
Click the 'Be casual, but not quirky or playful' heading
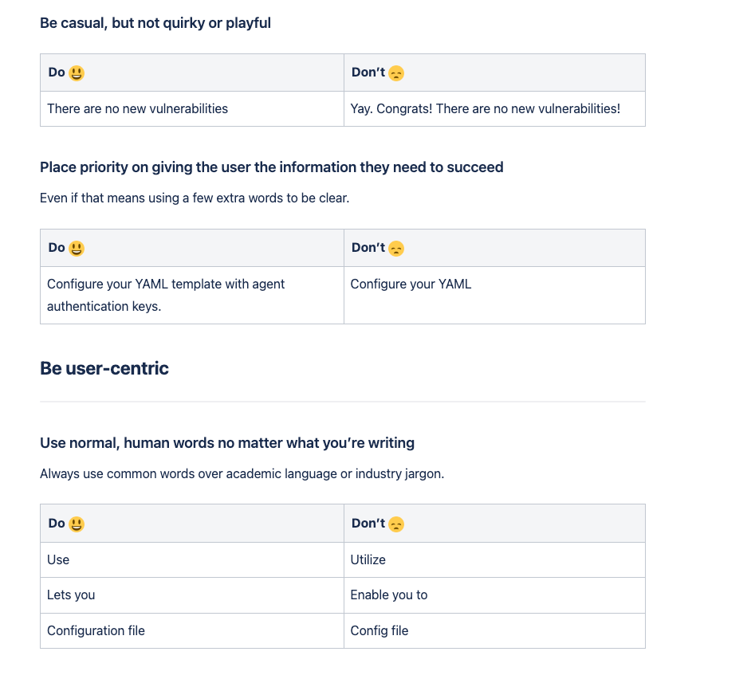tap(155, 23)
